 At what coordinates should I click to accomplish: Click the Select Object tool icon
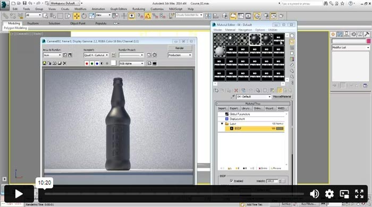[45, 16]
